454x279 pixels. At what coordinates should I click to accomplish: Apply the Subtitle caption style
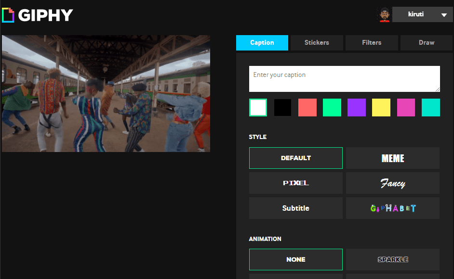coord(295,208)
